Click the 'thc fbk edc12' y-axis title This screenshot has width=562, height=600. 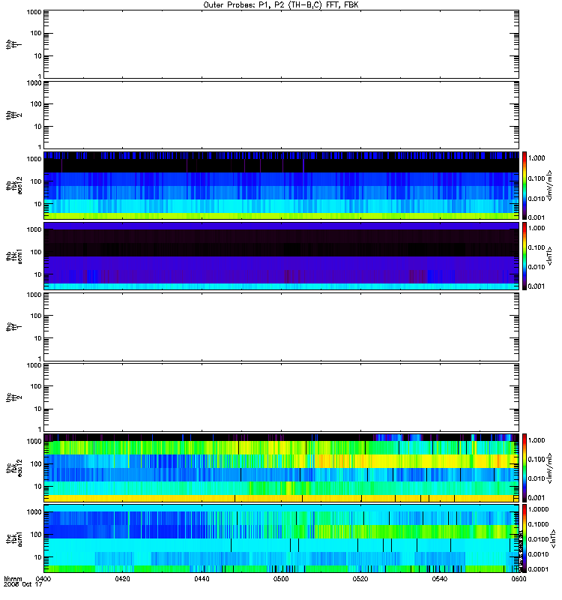pyautogui.click(x=14, y=468)
